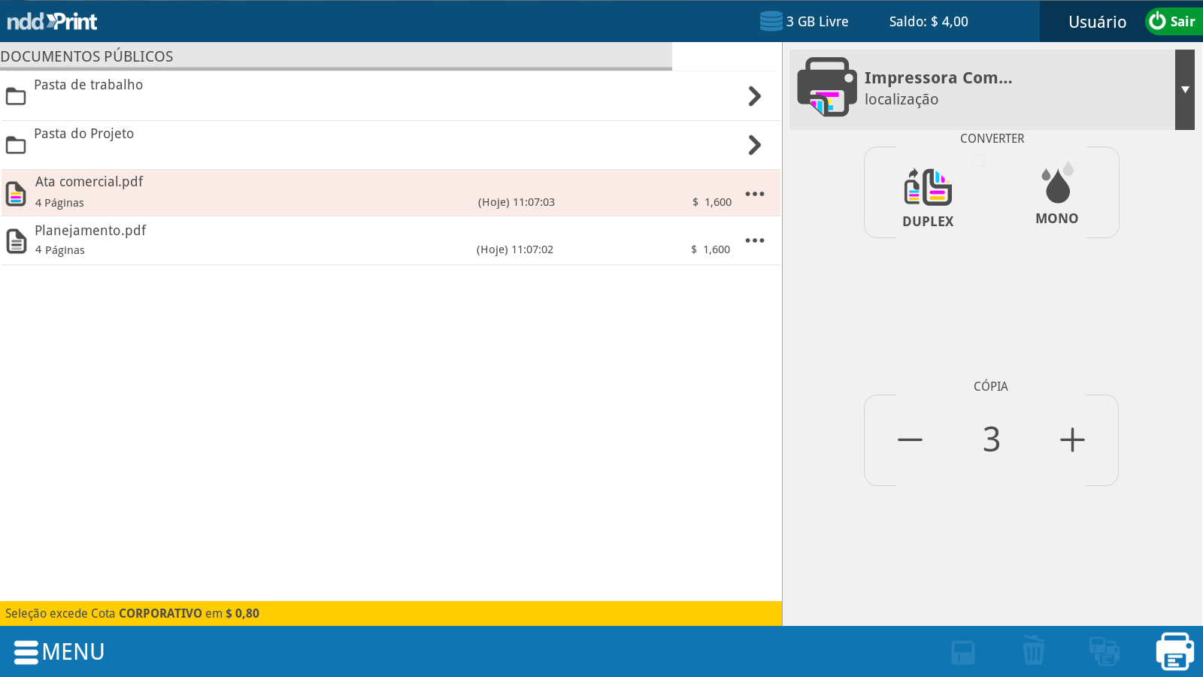1203x677 pixels.
Task: Decrease copies with the minus button
Action: 910,440
